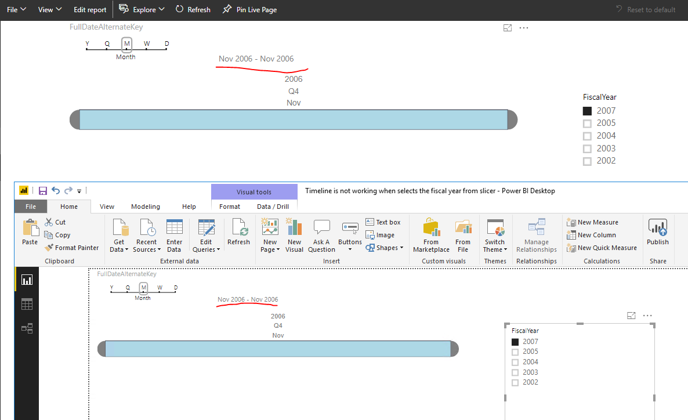688x420 pixels.
Task: Create a New Column
Action: pos(592,235)
